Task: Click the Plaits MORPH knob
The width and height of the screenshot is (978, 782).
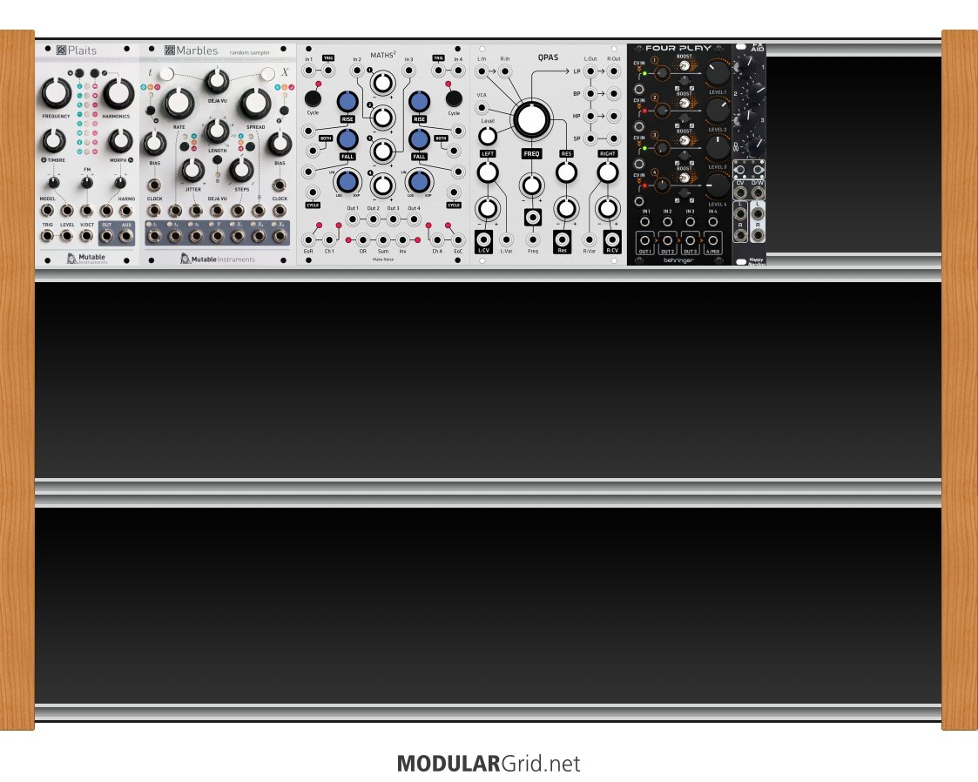Action: [119, 141]
